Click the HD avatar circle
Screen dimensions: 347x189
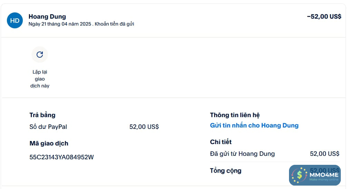click(x=15, y=20)
